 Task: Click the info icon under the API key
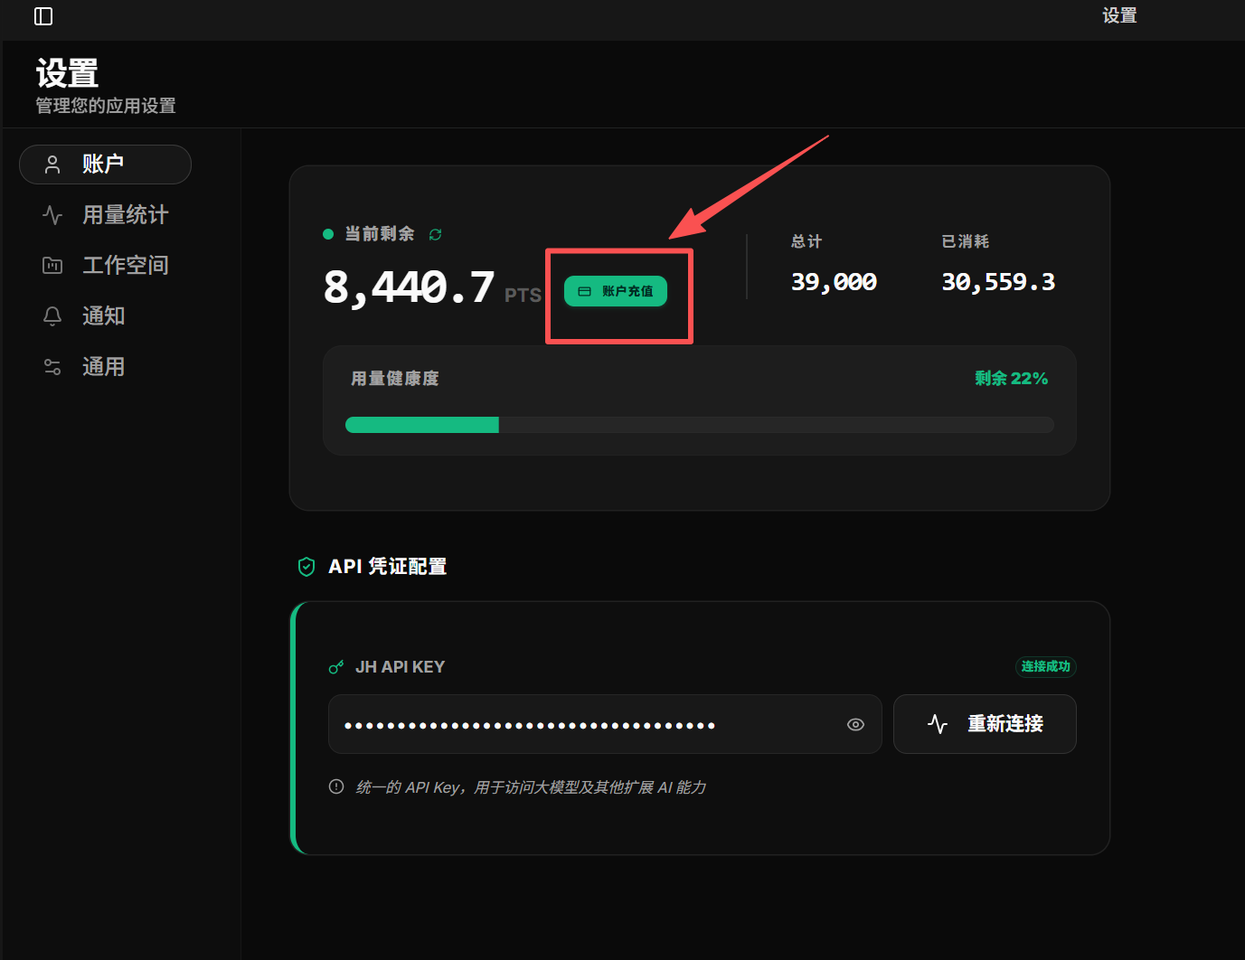click(336, 786)
